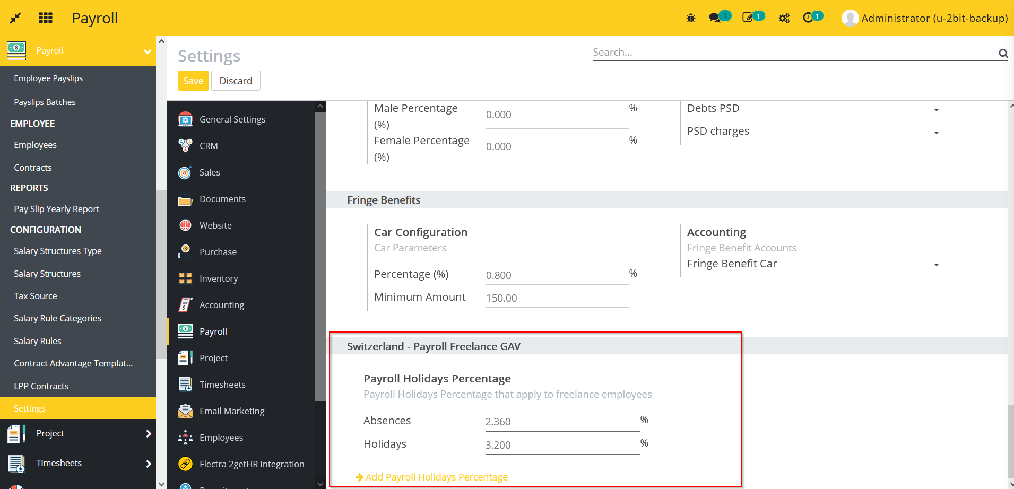Open the Accounting settings section icon
The width and height of the screenshot is (1014, 489).
185,304
